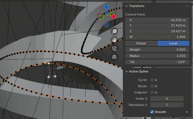Toggle camera view with the camera icon
Screen dimensions: 193x119
coord(114,49)
